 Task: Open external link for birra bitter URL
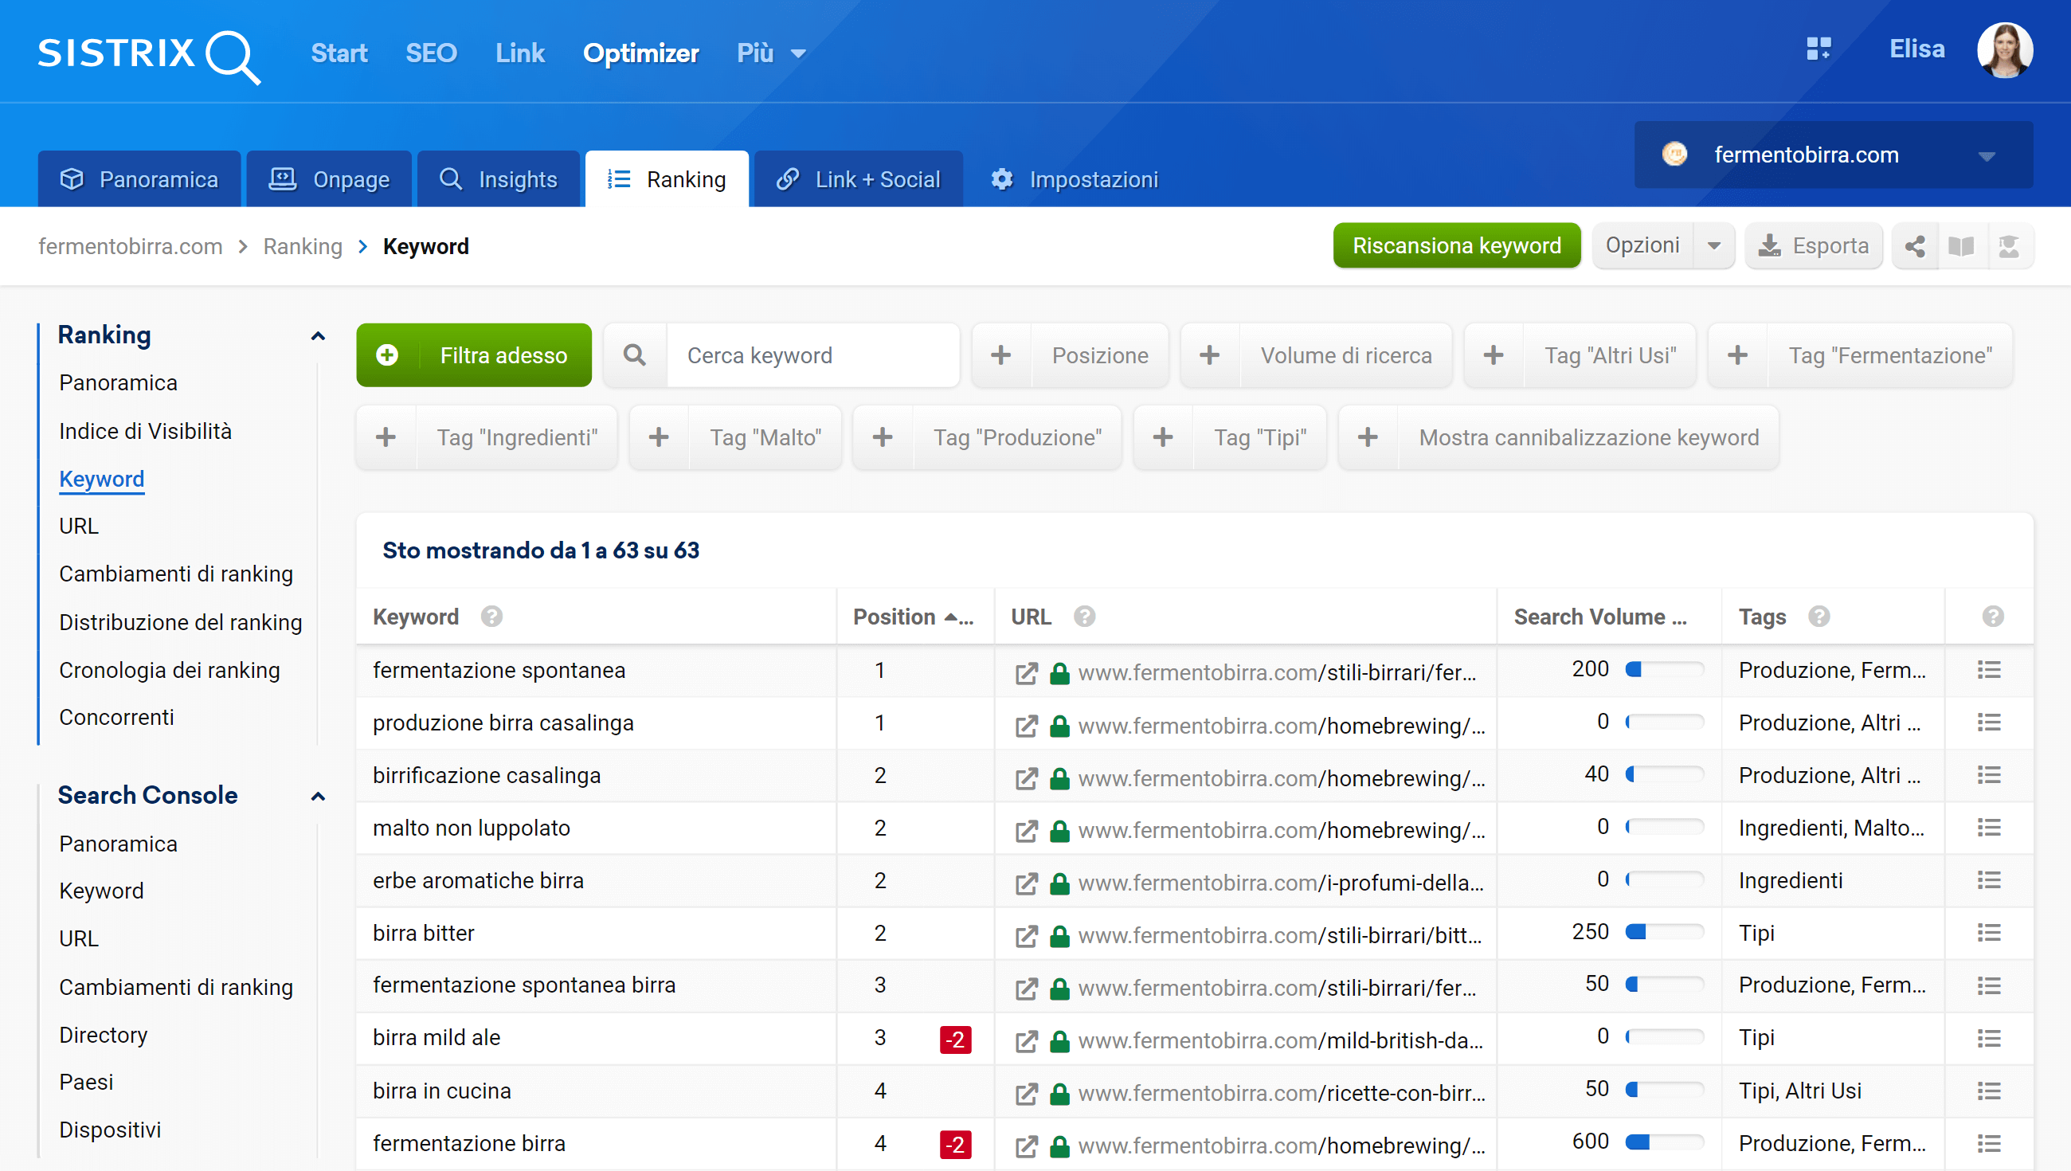[1026, 935]
